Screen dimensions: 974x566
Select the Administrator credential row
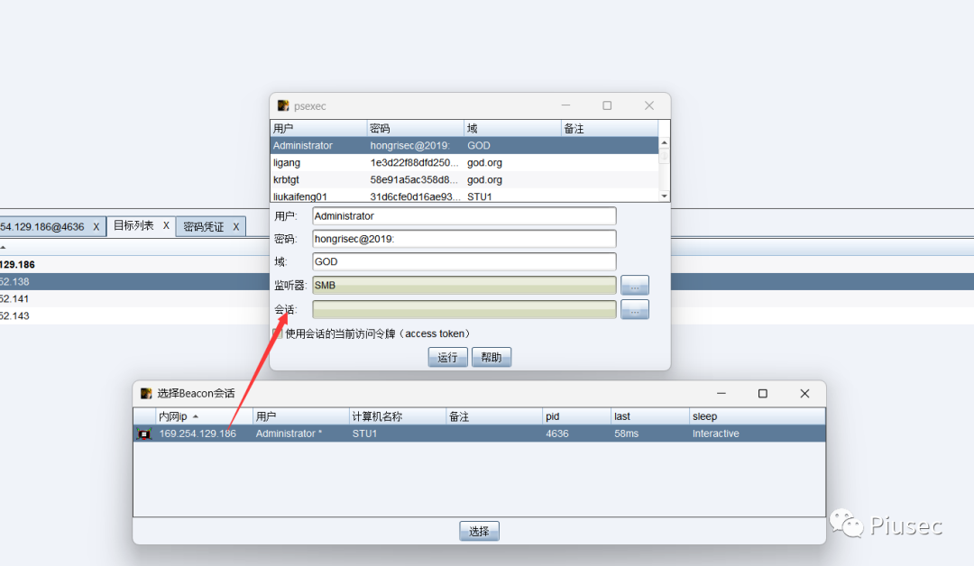(x=464, y=145)
